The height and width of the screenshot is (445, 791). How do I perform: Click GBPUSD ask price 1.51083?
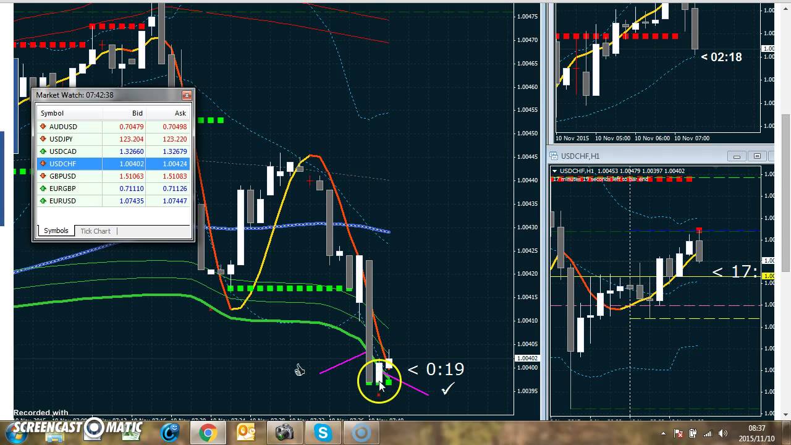pyautogui.click(x=174, y=176)
